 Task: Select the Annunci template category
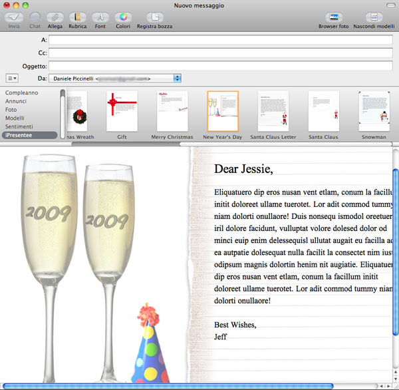click(x=16, y=101)
